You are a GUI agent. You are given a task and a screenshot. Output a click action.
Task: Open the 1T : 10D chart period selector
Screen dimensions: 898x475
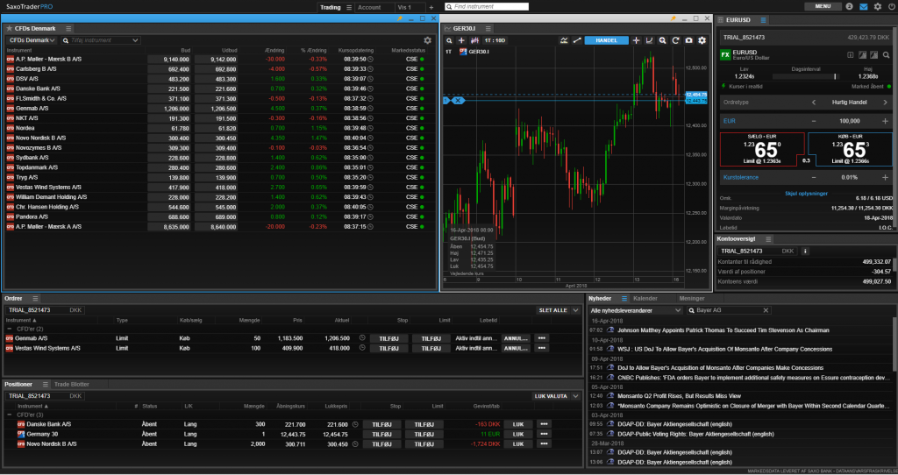click(x=495, y=40)
